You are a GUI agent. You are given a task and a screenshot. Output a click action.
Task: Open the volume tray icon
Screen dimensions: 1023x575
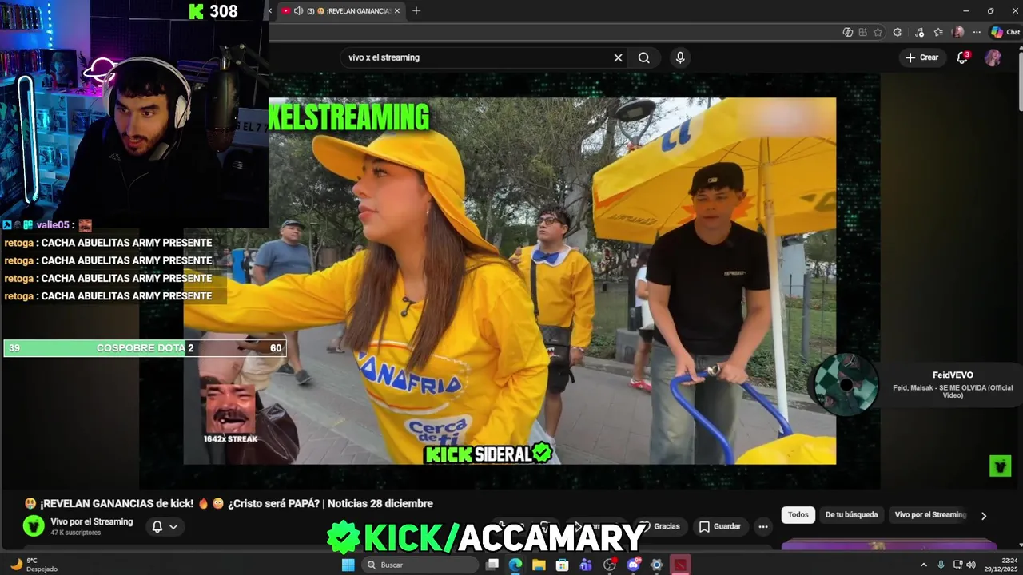[x=971, y=565]
